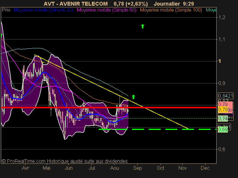238x178 pixels.
Task: Select 'Moyenne mobile (Simple 50)' legend entry
Action: click(107, 10)
